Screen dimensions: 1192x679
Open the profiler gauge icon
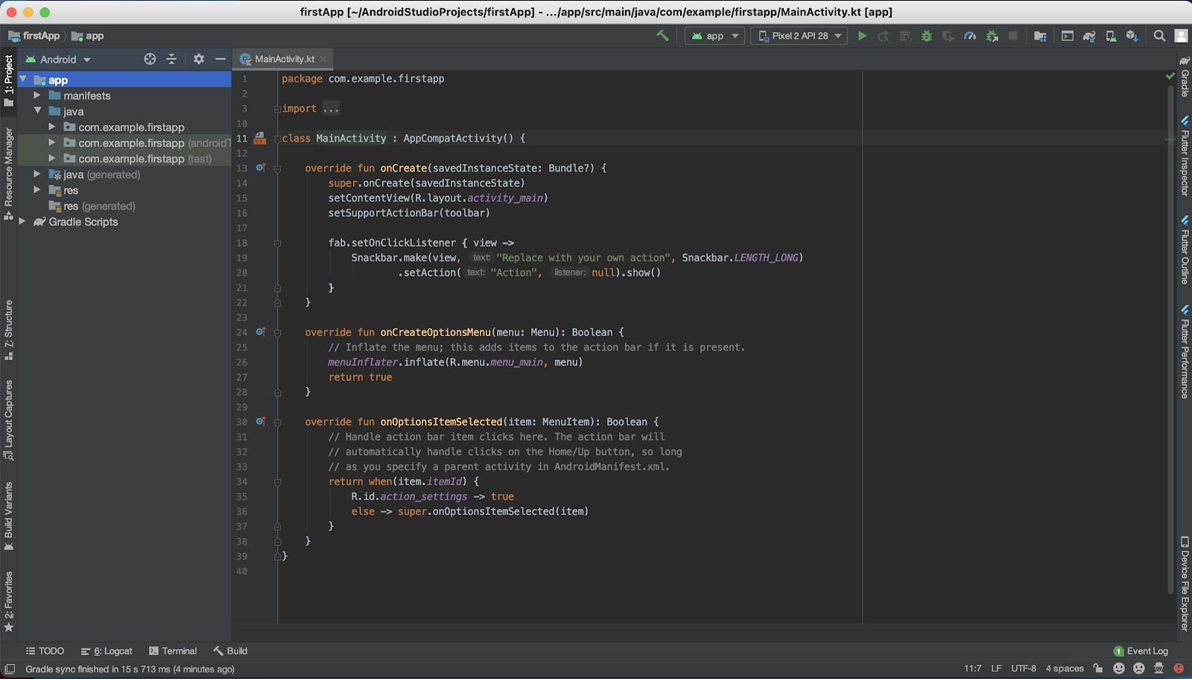pyautogui.click(x=970, y=36)
